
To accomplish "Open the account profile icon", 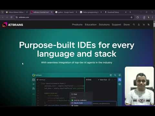I will 139,24.
